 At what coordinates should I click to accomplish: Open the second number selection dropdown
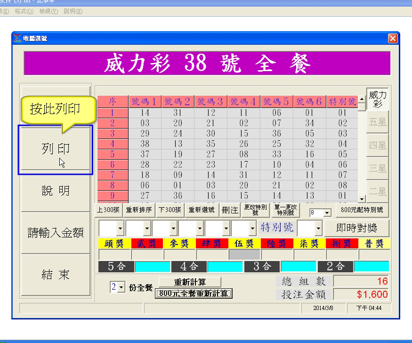(147, 228)
